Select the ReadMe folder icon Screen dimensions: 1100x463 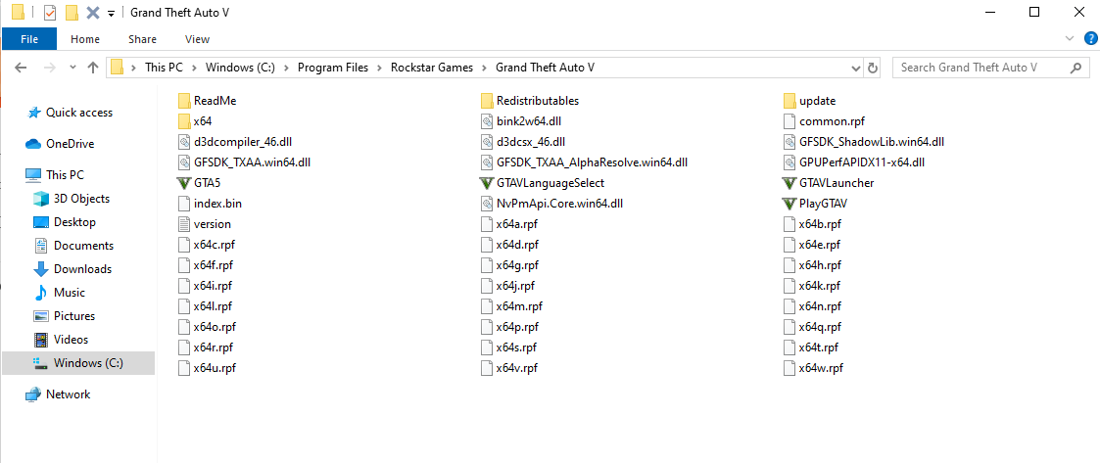pyautogui.click(x=184, y=101)
